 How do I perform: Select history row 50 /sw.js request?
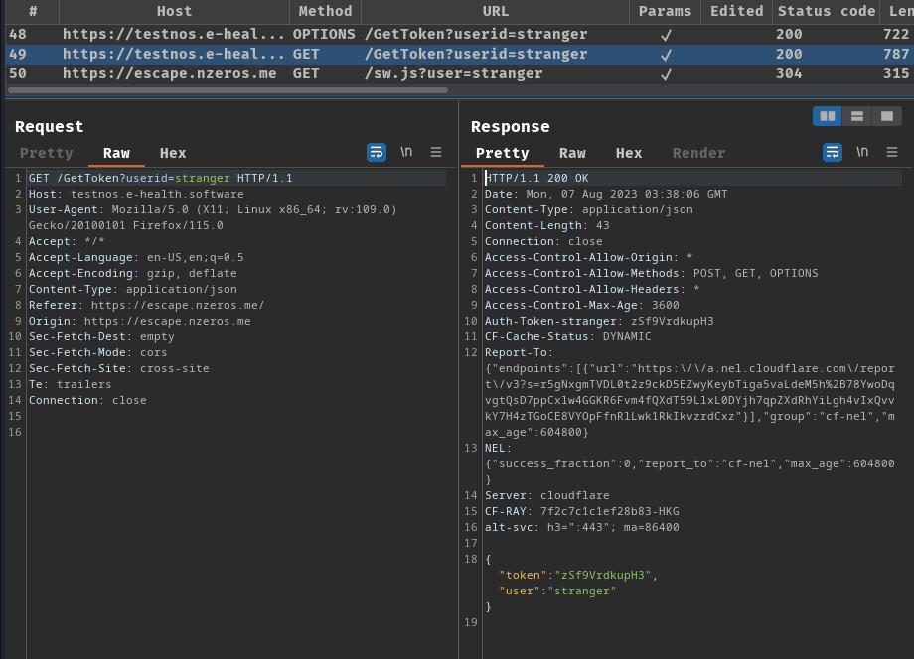click(459, 73)
